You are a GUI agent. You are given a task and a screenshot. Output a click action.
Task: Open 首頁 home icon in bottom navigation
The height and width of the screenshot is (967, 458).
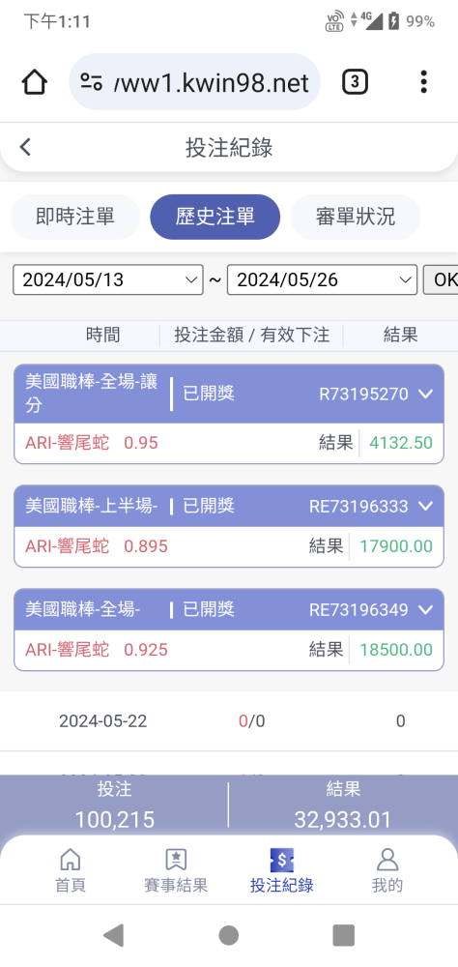coord(71,859)
